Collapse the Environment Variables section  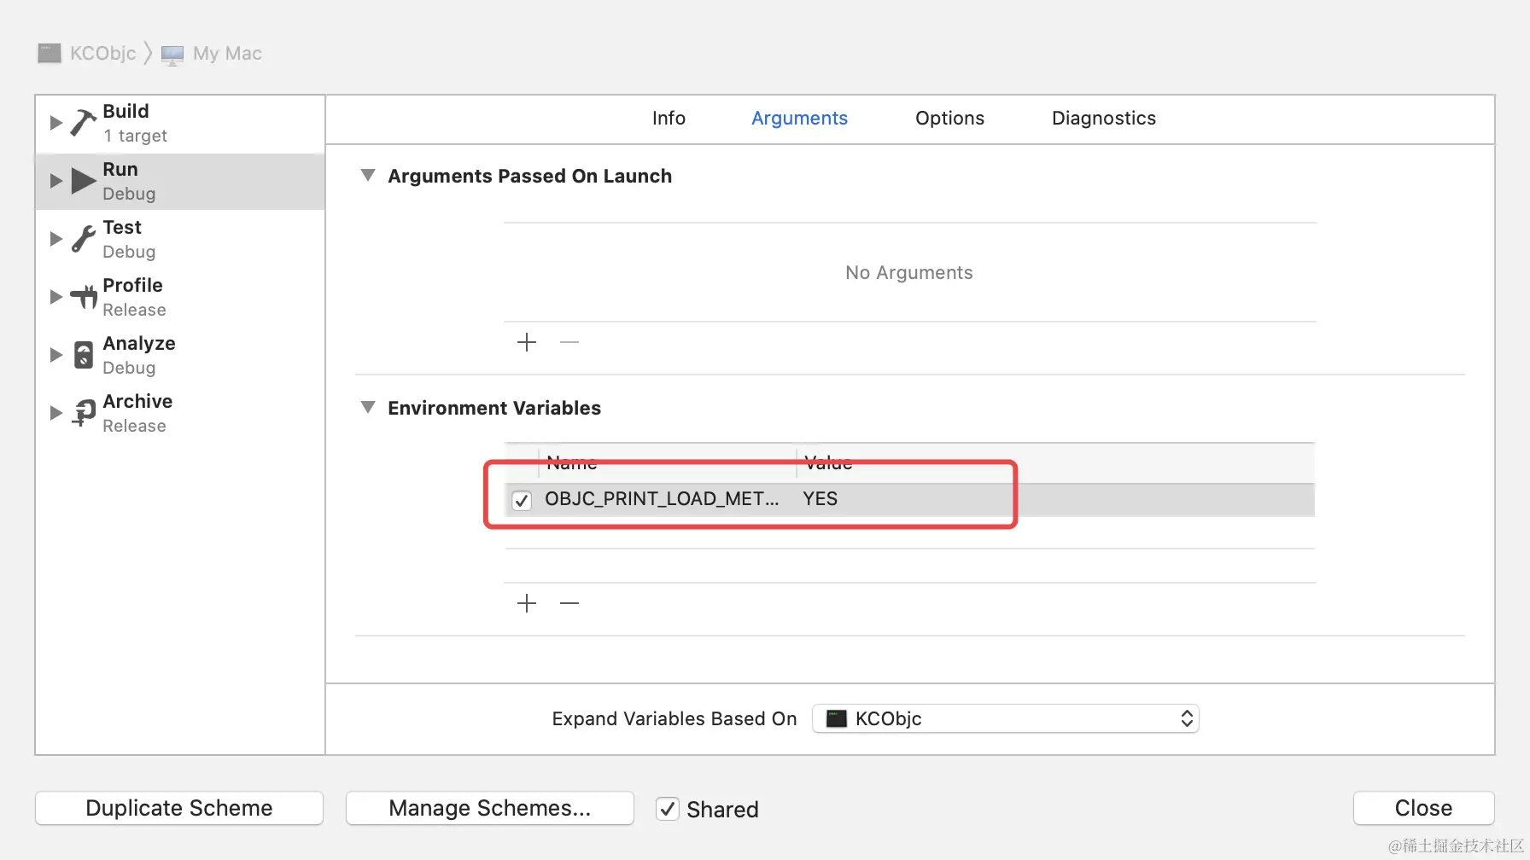[x=368, y=408]
